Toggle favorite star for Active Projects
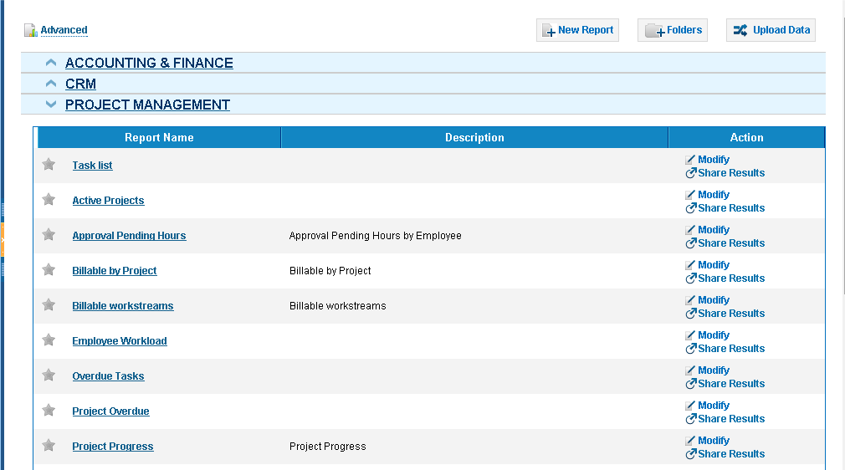Image resolution: width=845 pixels, height=470 pixels. (x=49, y=199)
